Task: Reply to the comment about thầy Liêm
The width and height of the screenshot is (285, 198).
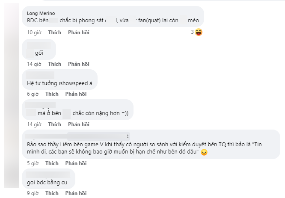Action: [76, 163]
